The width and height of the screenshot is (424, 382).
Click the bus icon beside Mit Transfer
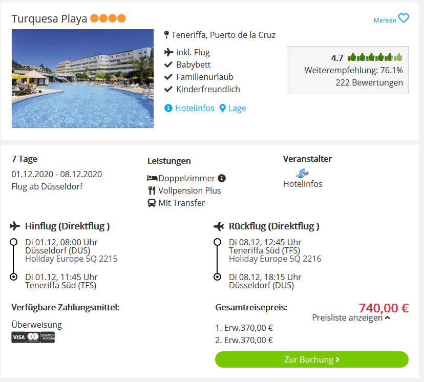152,203
